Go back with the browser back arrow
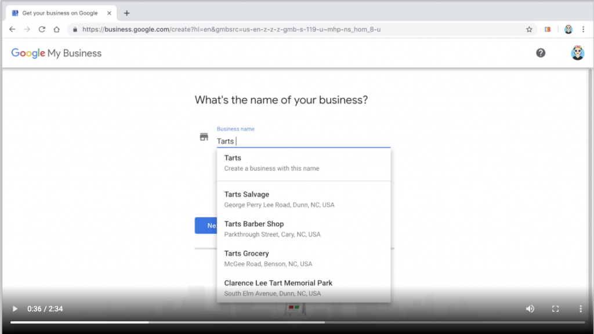The image size is (594, 334). 12,29
